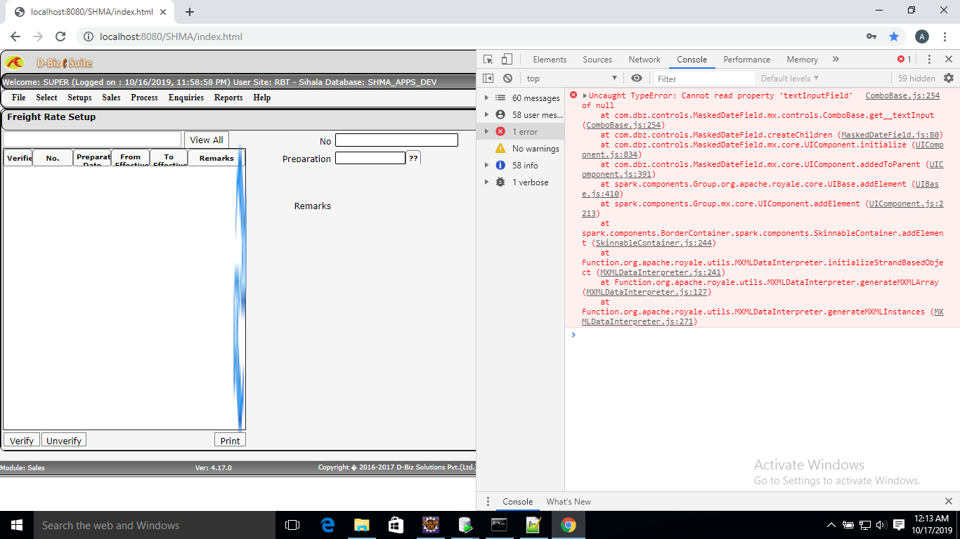Open the Default levels filter dropdown

[789, 78]
